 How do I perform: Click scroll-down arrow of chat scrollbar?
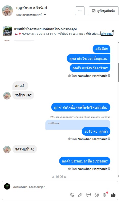pyautogui.click(x=118, y=176)
